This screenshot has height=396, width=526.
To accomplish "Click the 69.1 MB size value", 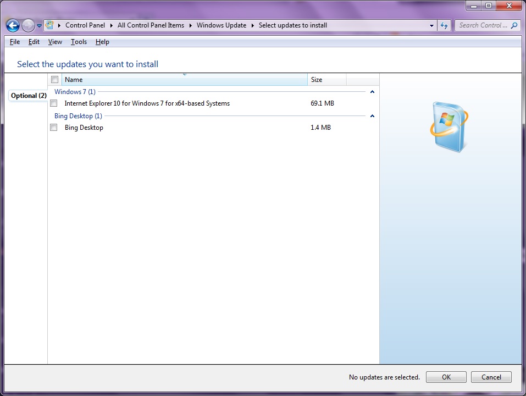I will click(323, 103).
